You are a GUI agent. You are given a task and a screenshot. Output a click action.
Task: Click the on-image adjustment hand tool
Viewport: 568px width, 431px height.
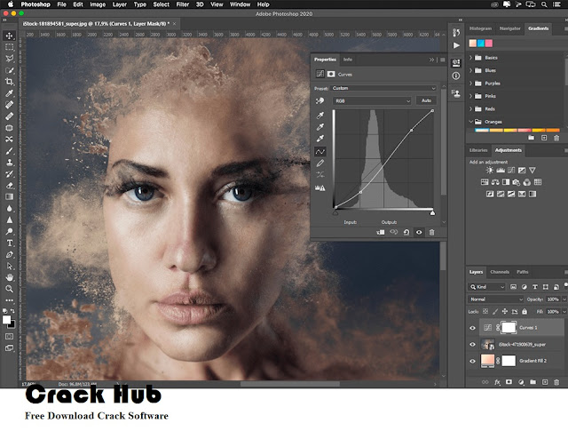pyautogui.click(x=319, y=100)
